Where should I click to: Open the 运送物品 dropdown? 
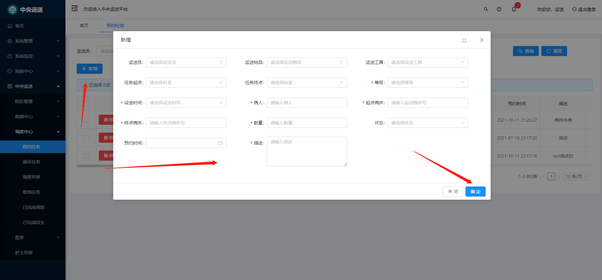[307, 62]
